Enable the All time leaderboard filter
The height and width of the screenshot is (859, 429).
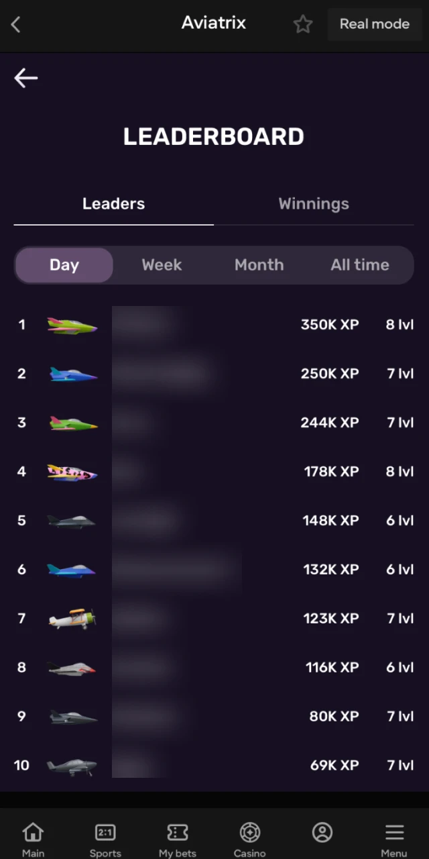coord(360,264)
